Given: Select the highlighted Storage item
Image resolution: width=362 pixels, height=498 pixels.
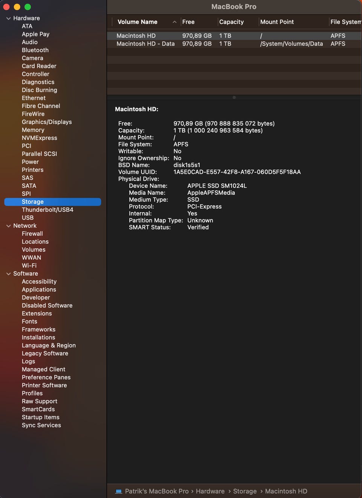Looking at the screenshot, I should (53, 202).
